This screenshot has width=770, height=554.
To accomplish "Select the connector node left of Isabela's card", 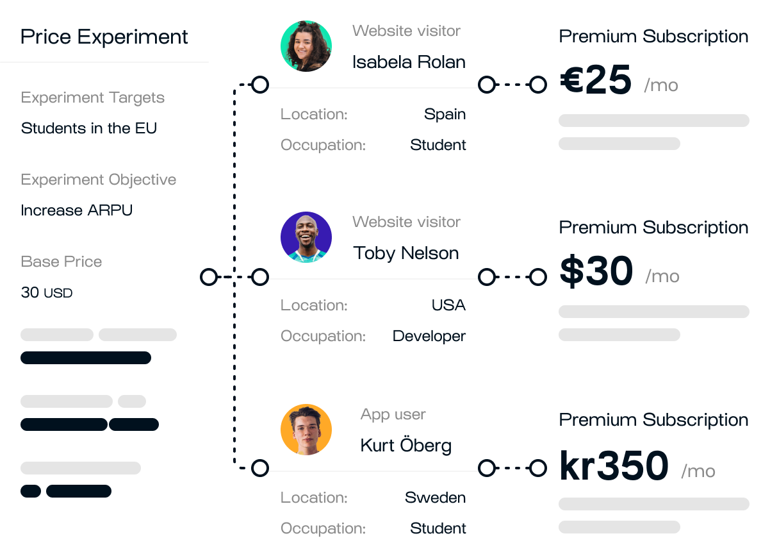I will [x=259, y=85].
